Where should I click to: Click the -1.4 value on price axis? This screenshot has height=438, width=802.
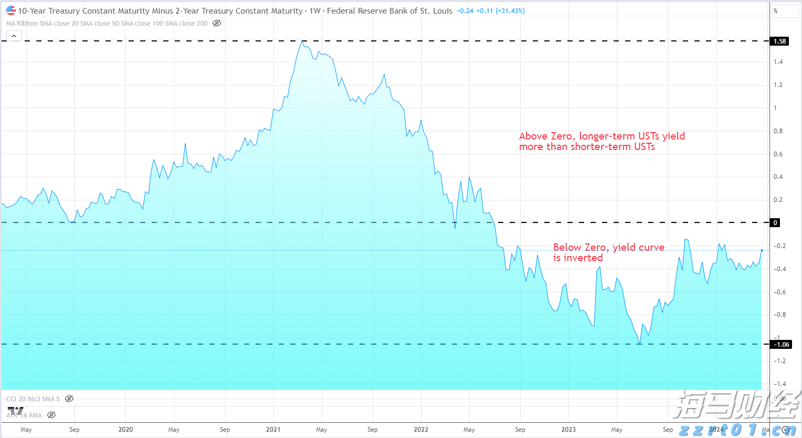(x=779, y=384)
